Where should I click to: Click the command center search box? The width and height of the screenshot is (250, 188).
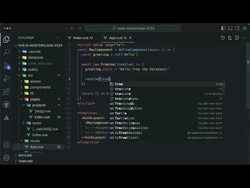(133, 28)
